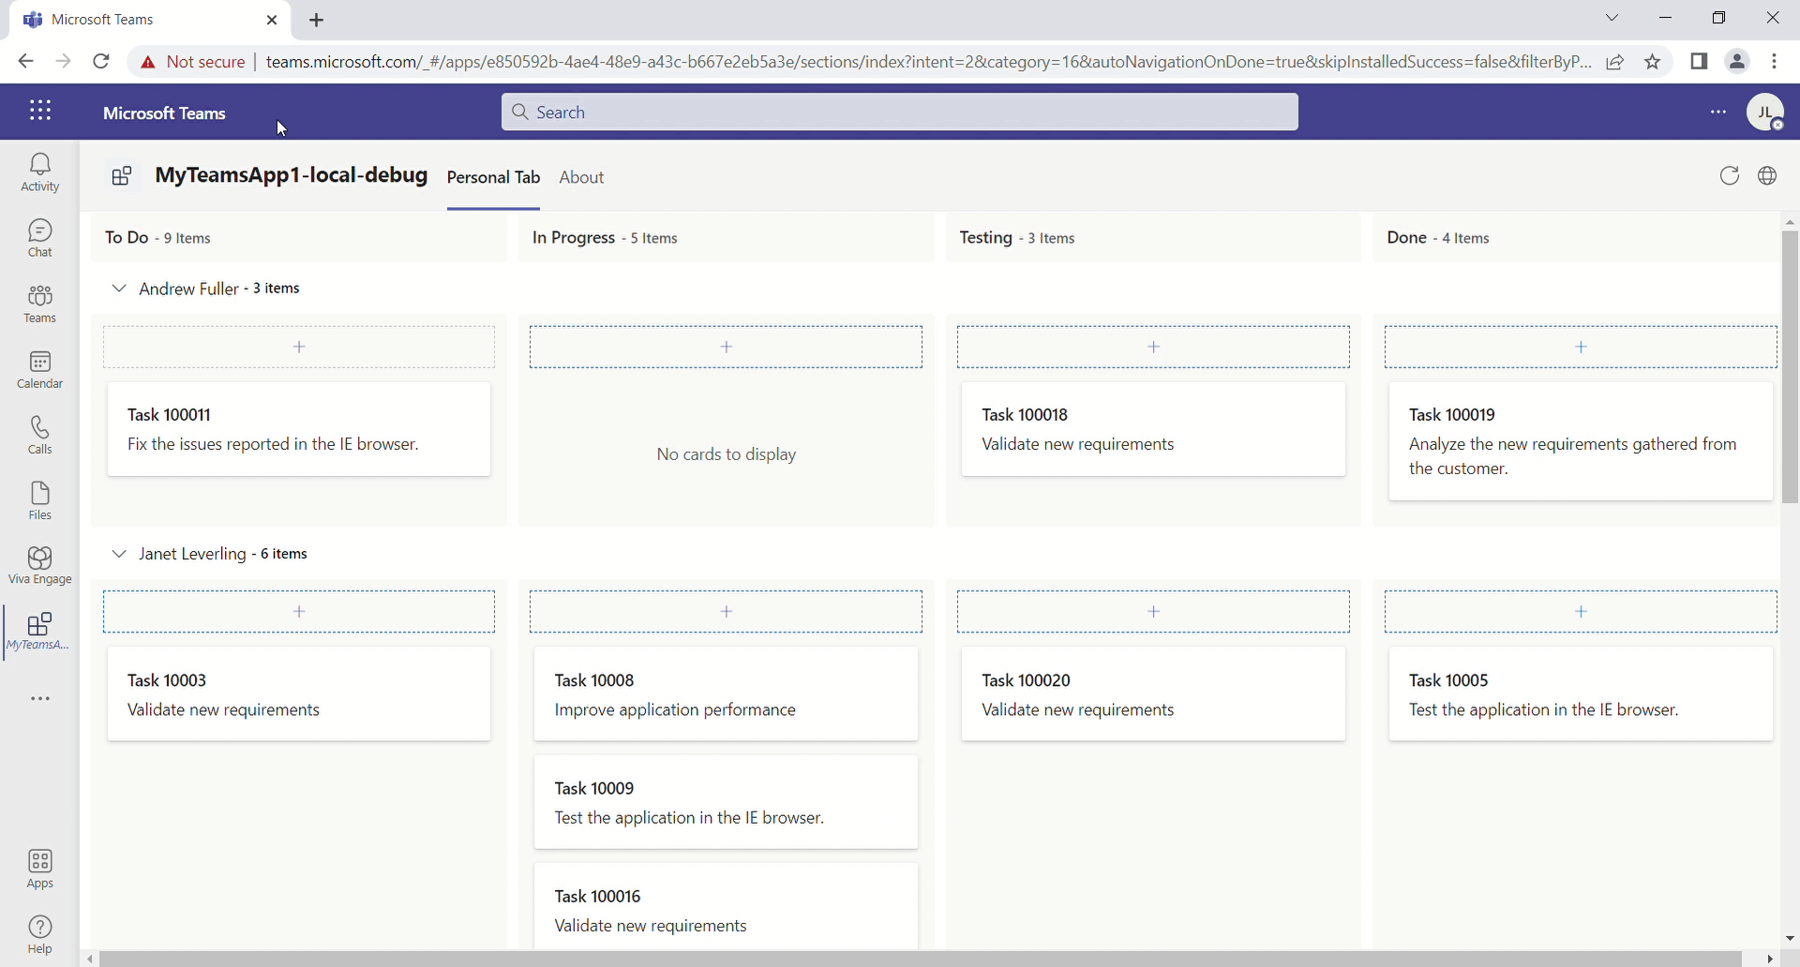Open the Calendar app icon

click(39, 369)
